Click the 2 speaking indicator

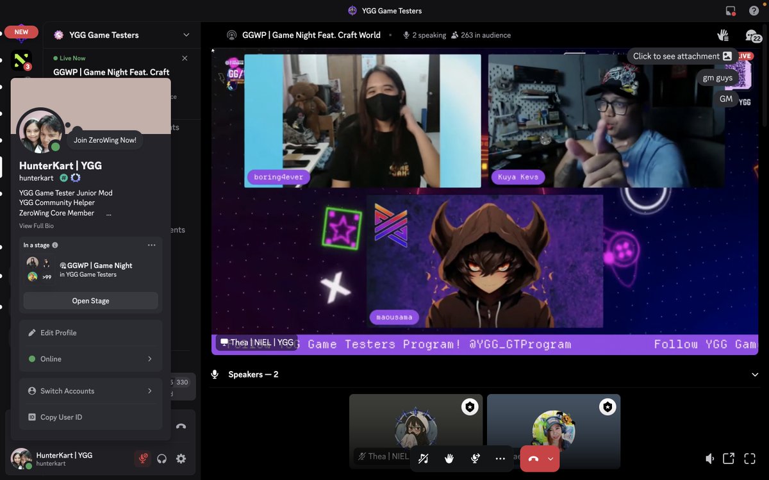point(424,35)
